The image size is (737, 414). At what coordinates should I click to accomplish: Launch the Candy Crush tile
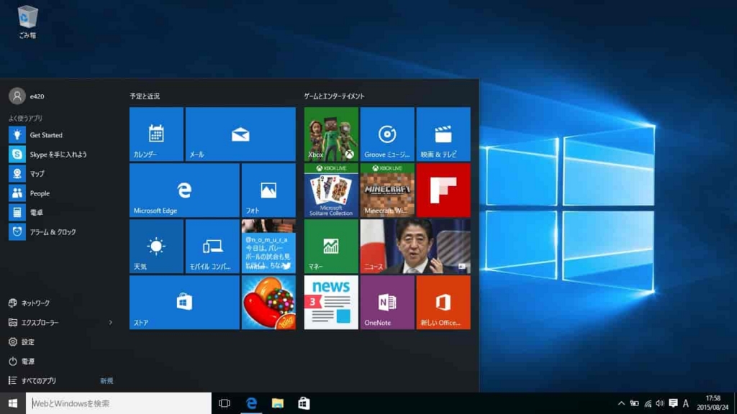(268, 303)
